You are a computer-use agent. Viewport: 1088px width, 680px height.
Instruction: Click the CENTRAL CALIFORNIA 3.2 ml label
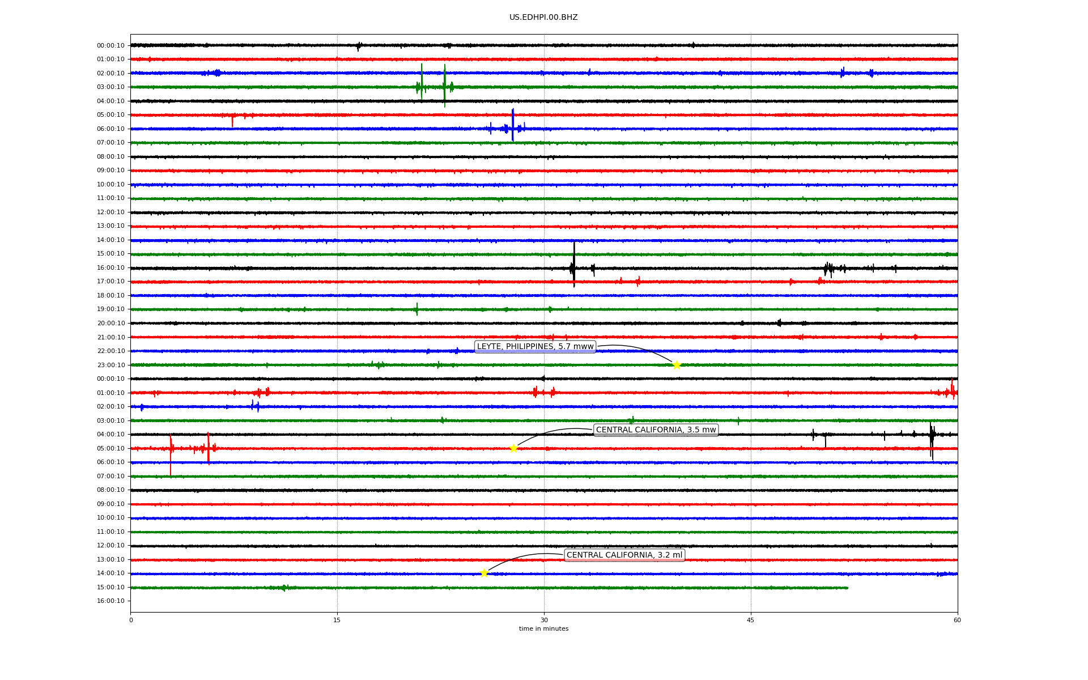click(x=624, y=555)
